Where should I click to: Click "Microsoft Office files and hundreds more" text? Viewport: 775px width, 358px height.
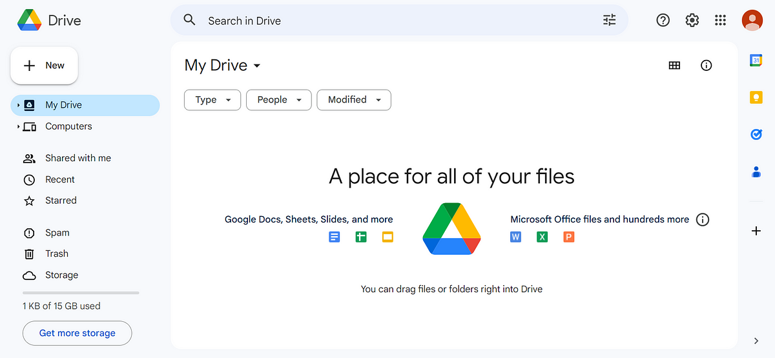pyautogui.click(x=599, y=219)
